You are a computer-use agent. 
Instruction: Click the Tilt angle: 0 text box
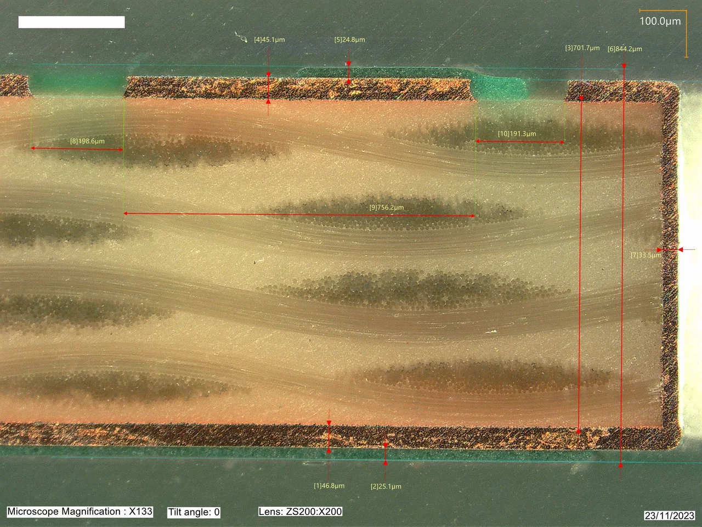click(x=194, y=512)
